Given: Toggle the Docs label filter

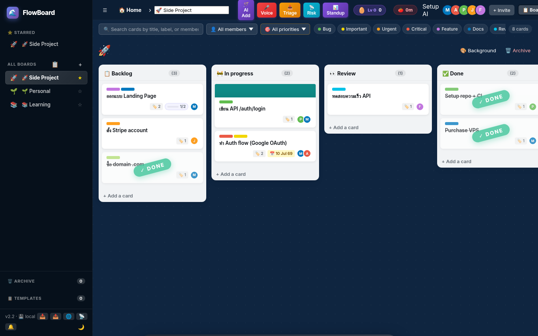Looking at the screenshot, I should pos(476,29).
